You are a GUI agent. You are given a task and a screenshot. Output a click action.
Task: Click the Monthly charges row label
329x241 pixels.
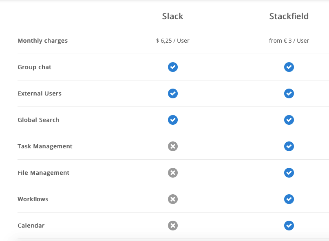tap(43, 41)
